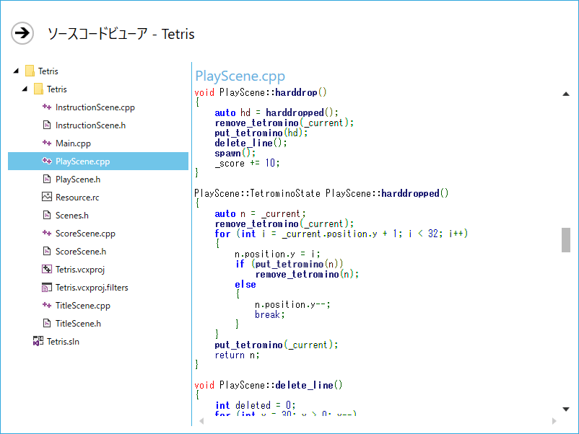Click the filters icon next to Tetris.vcxproj.filters
Viewport: 579px width, 434px height.
(x=47, y=287)
